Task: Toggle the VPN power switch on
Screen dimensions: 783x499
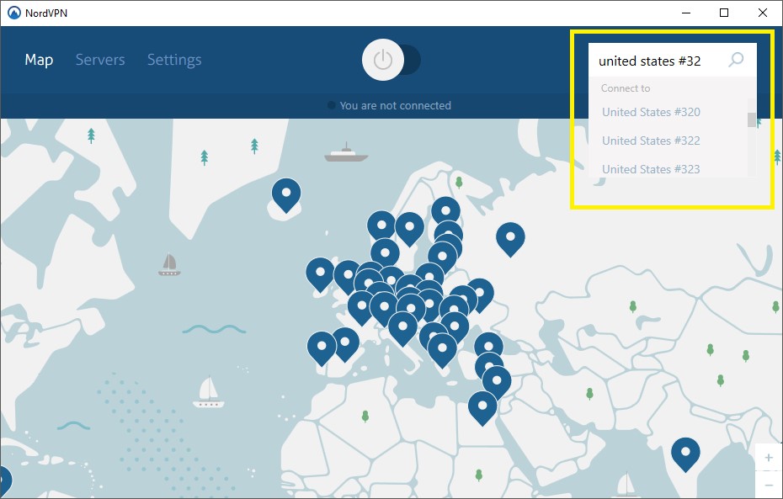Action: 391,60
